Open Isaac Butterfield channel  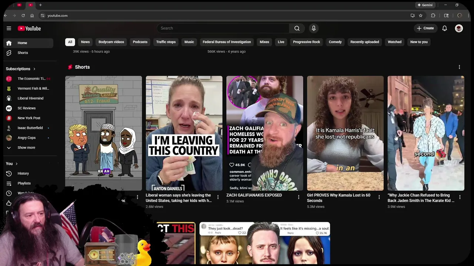[29, 128]
